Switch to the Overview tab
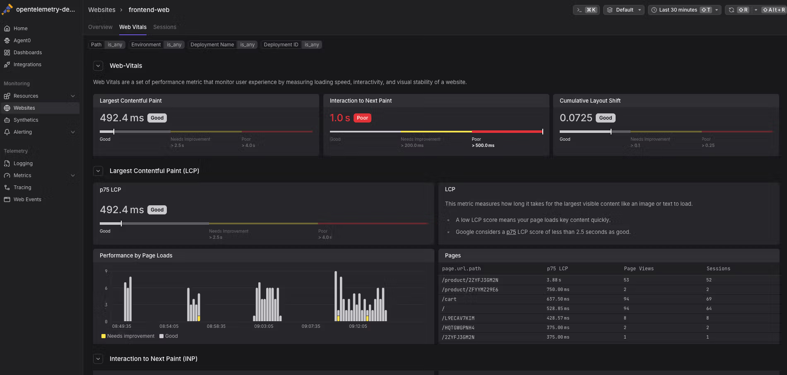Image resolution: width=787 pixels, height=375 pixels. 100,27
